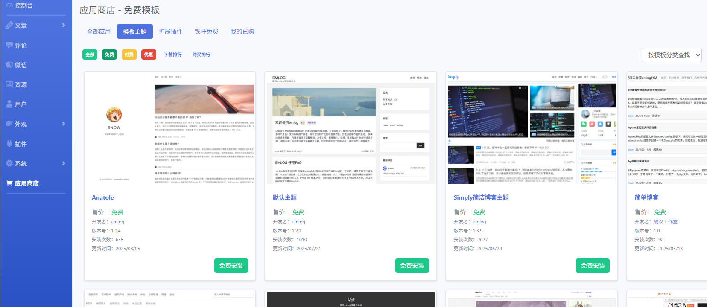Expand the 外观 submenu chevron

[x=64, y=124]
